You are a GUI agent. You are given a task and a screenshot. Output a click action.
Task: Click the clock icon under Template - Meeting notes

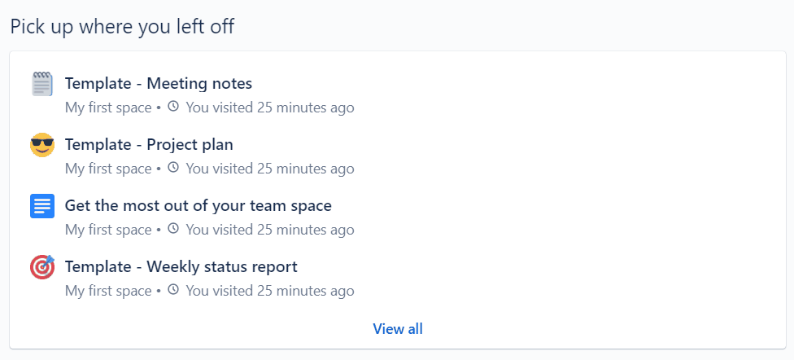pyautogui.click(x=173, y=107)
